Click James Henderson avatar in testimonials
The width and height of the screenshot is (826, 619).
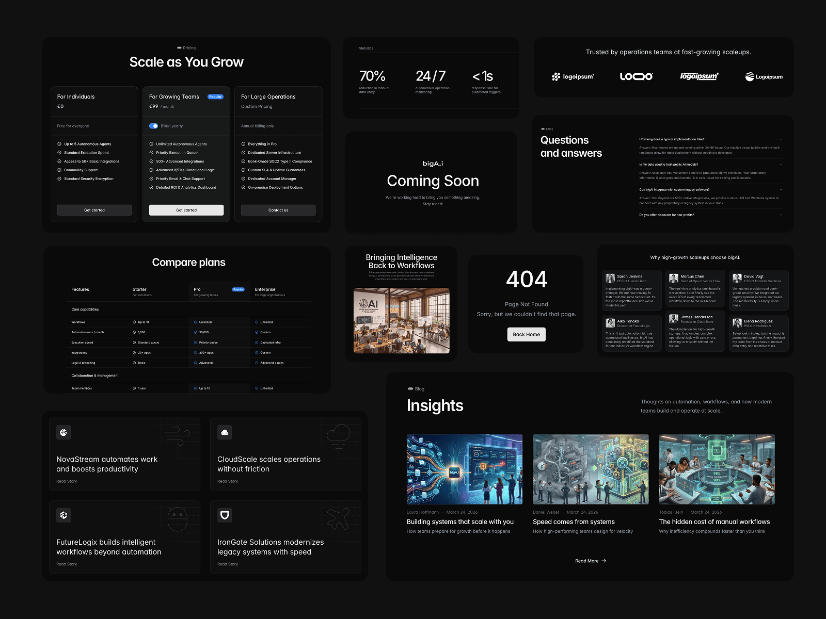coord(674,319)
